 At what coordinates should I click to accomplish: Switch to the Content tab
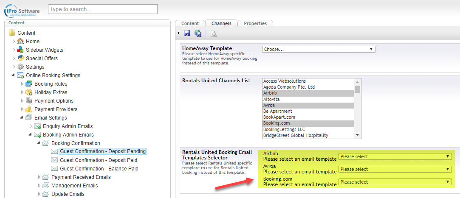190,23
